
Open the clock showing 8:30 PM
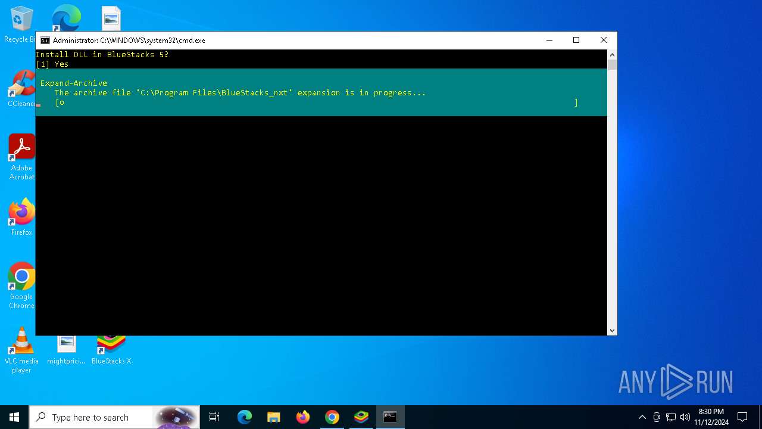[711, 417]
